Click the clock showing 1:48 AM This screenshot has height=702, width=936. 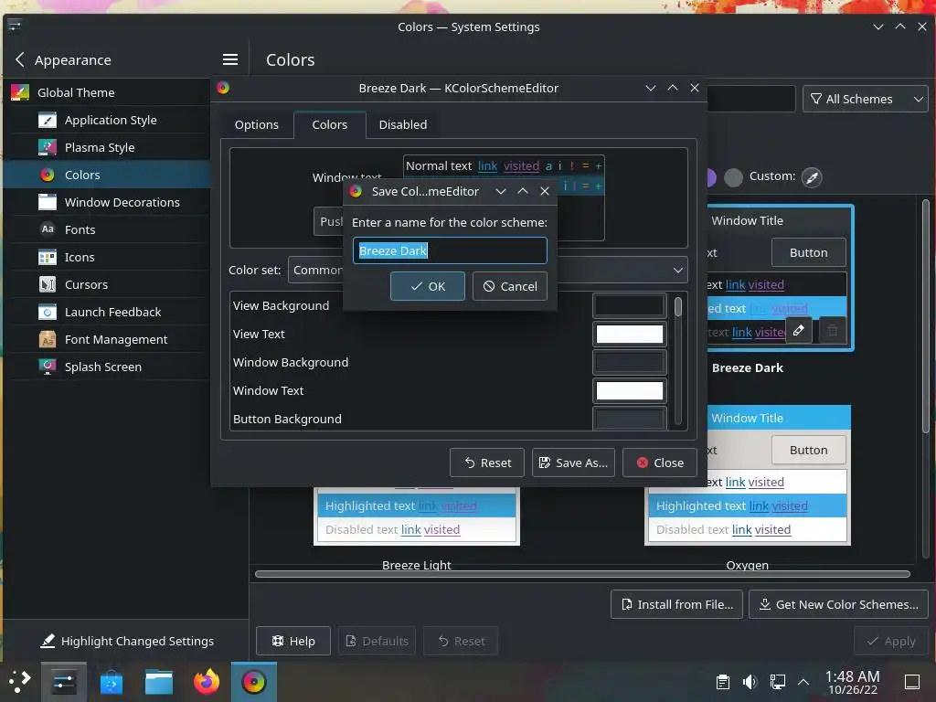point(852,682)
